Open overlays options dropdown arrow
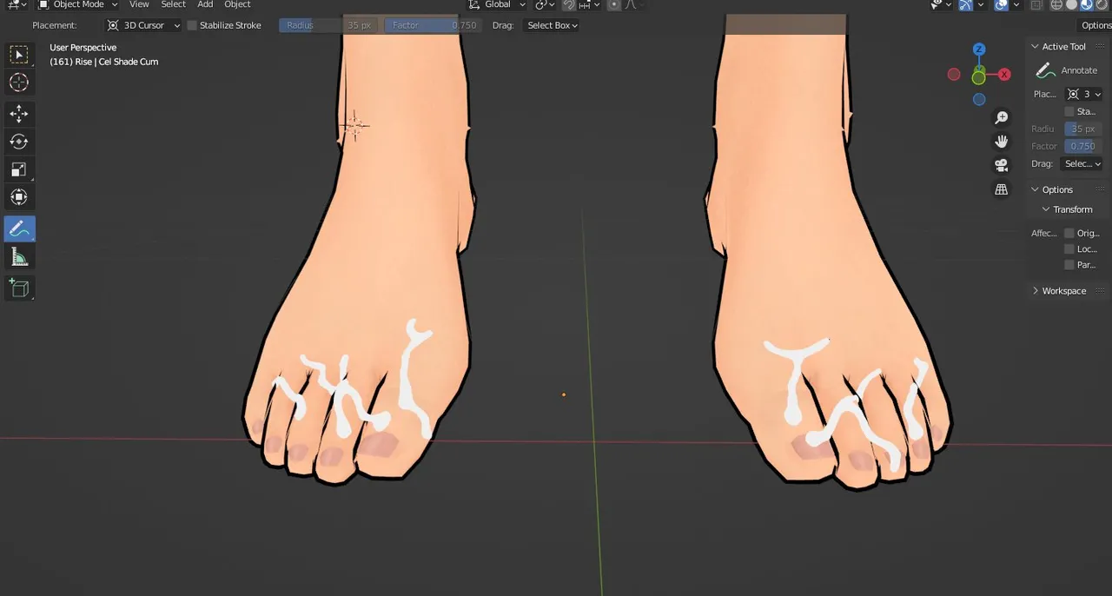Screen dimensions: 1112x596 (x=1016, y=5)
